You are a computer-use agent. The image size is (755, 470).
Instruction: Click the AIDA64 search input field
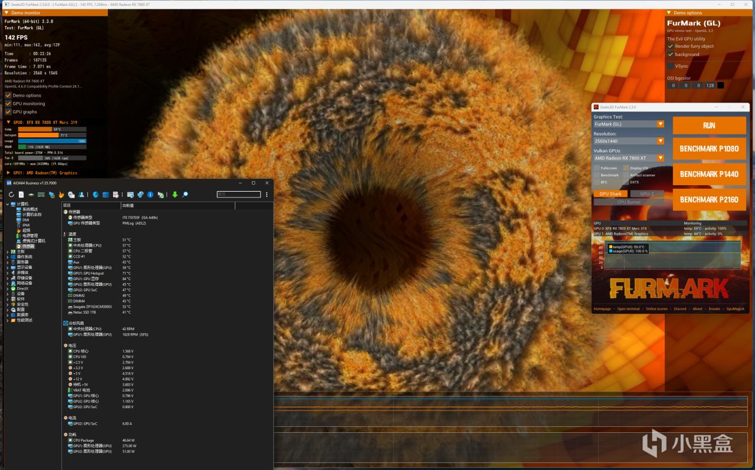[238, 195]
